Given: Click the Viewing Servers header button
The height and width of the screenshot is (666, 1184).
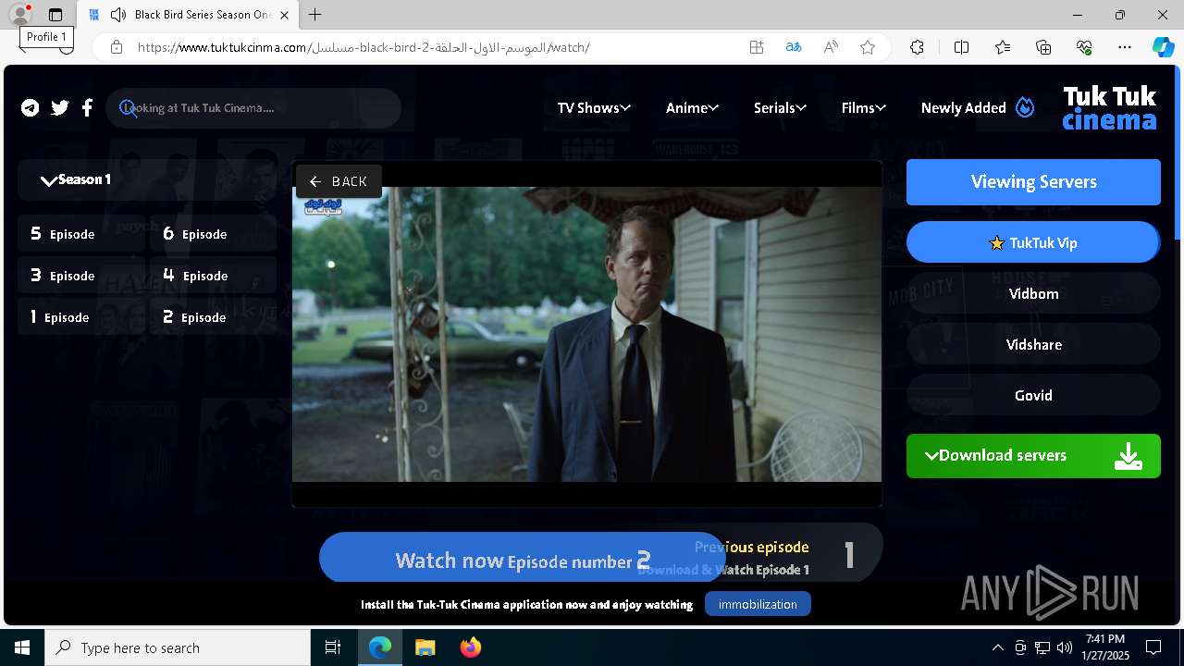Looking at the screenshot, I should (x=1033, y=182).
